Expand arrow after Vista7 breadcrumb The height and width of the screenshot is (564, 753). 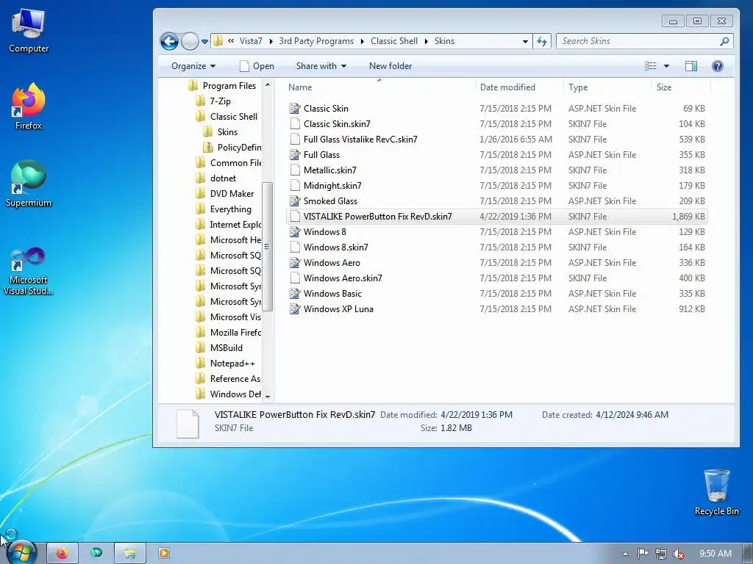pos(271,42)
